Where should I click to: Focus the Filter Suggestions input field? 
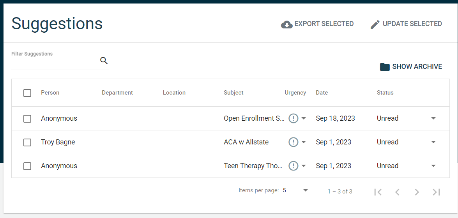coord(55,62)
